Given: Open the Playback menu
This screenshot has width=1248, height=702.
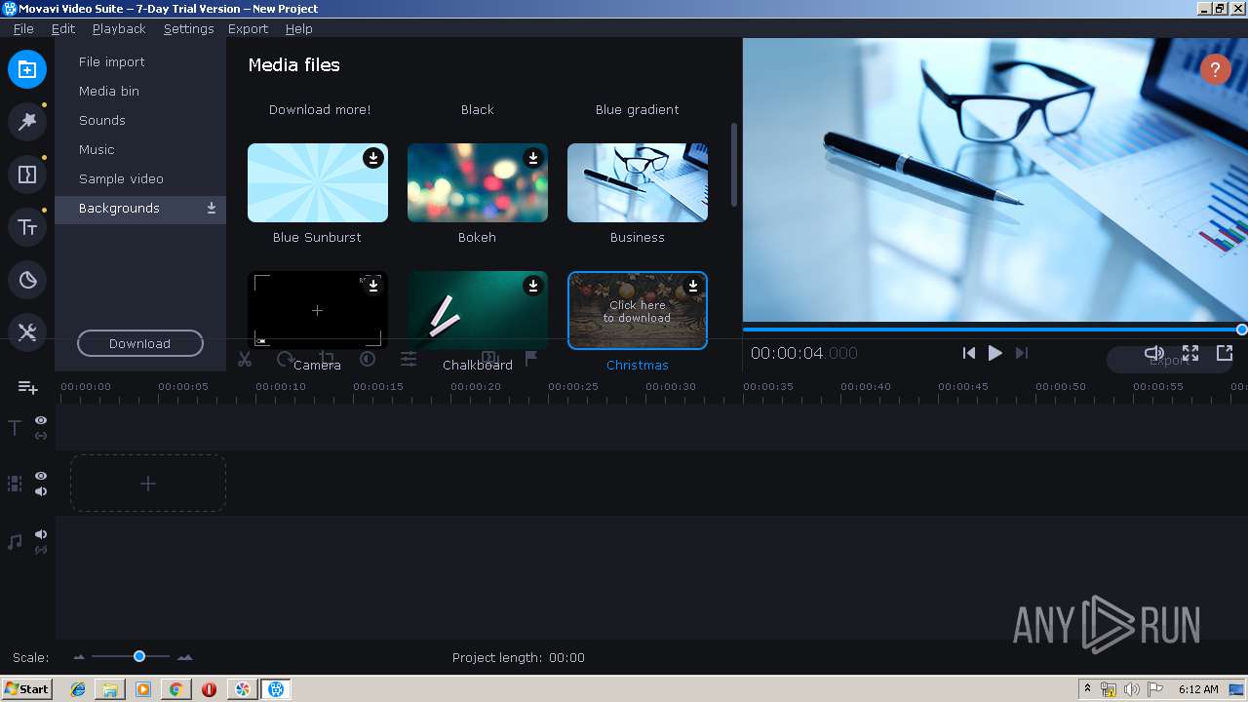Looking at the screenshot, I should tap(119, 28).
